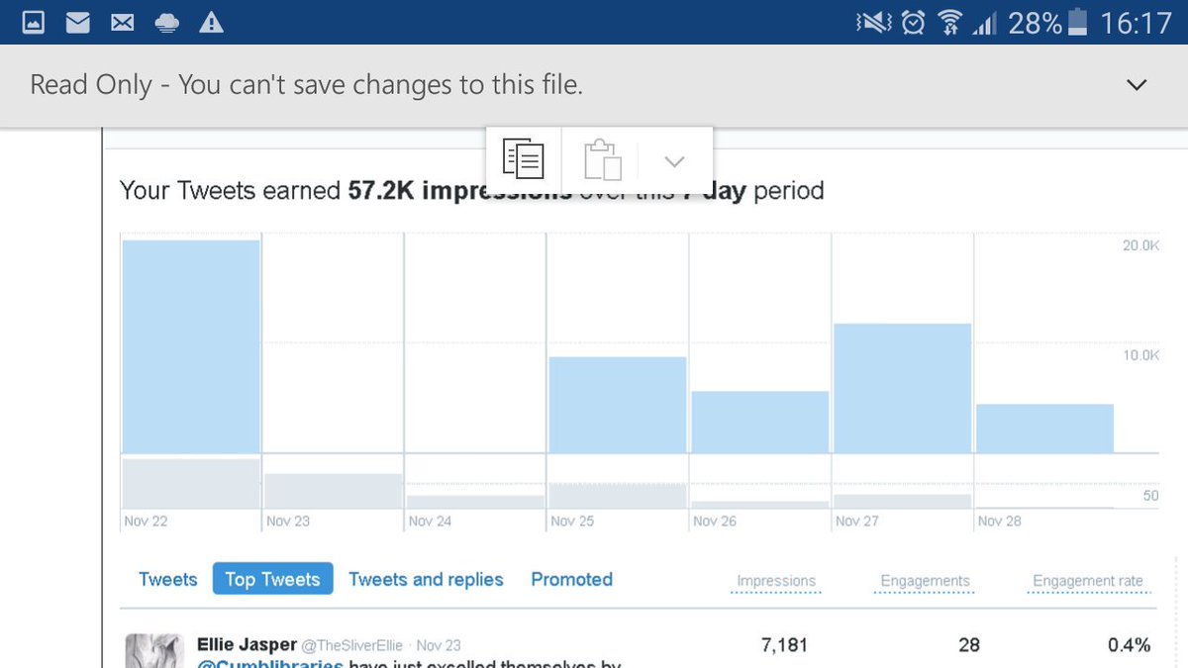This screenshot has height=668, width=1188.
Task: Tap the copy icon in the popup toolbar
Action: tap(523, 160)
